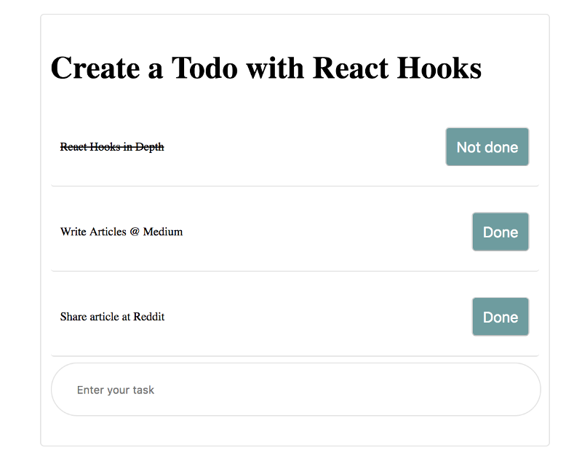Screen dimensions: 582x461
Task: Select the crossed-out React Hooks in Depth task
Action: 112,147
